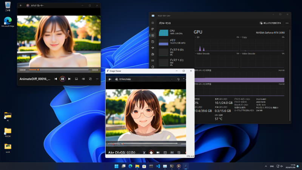Image resolution: width=302 pixels, height=170 pixels.
Task: Open the Copy graph engine dropdown
Action: [244, 37]
